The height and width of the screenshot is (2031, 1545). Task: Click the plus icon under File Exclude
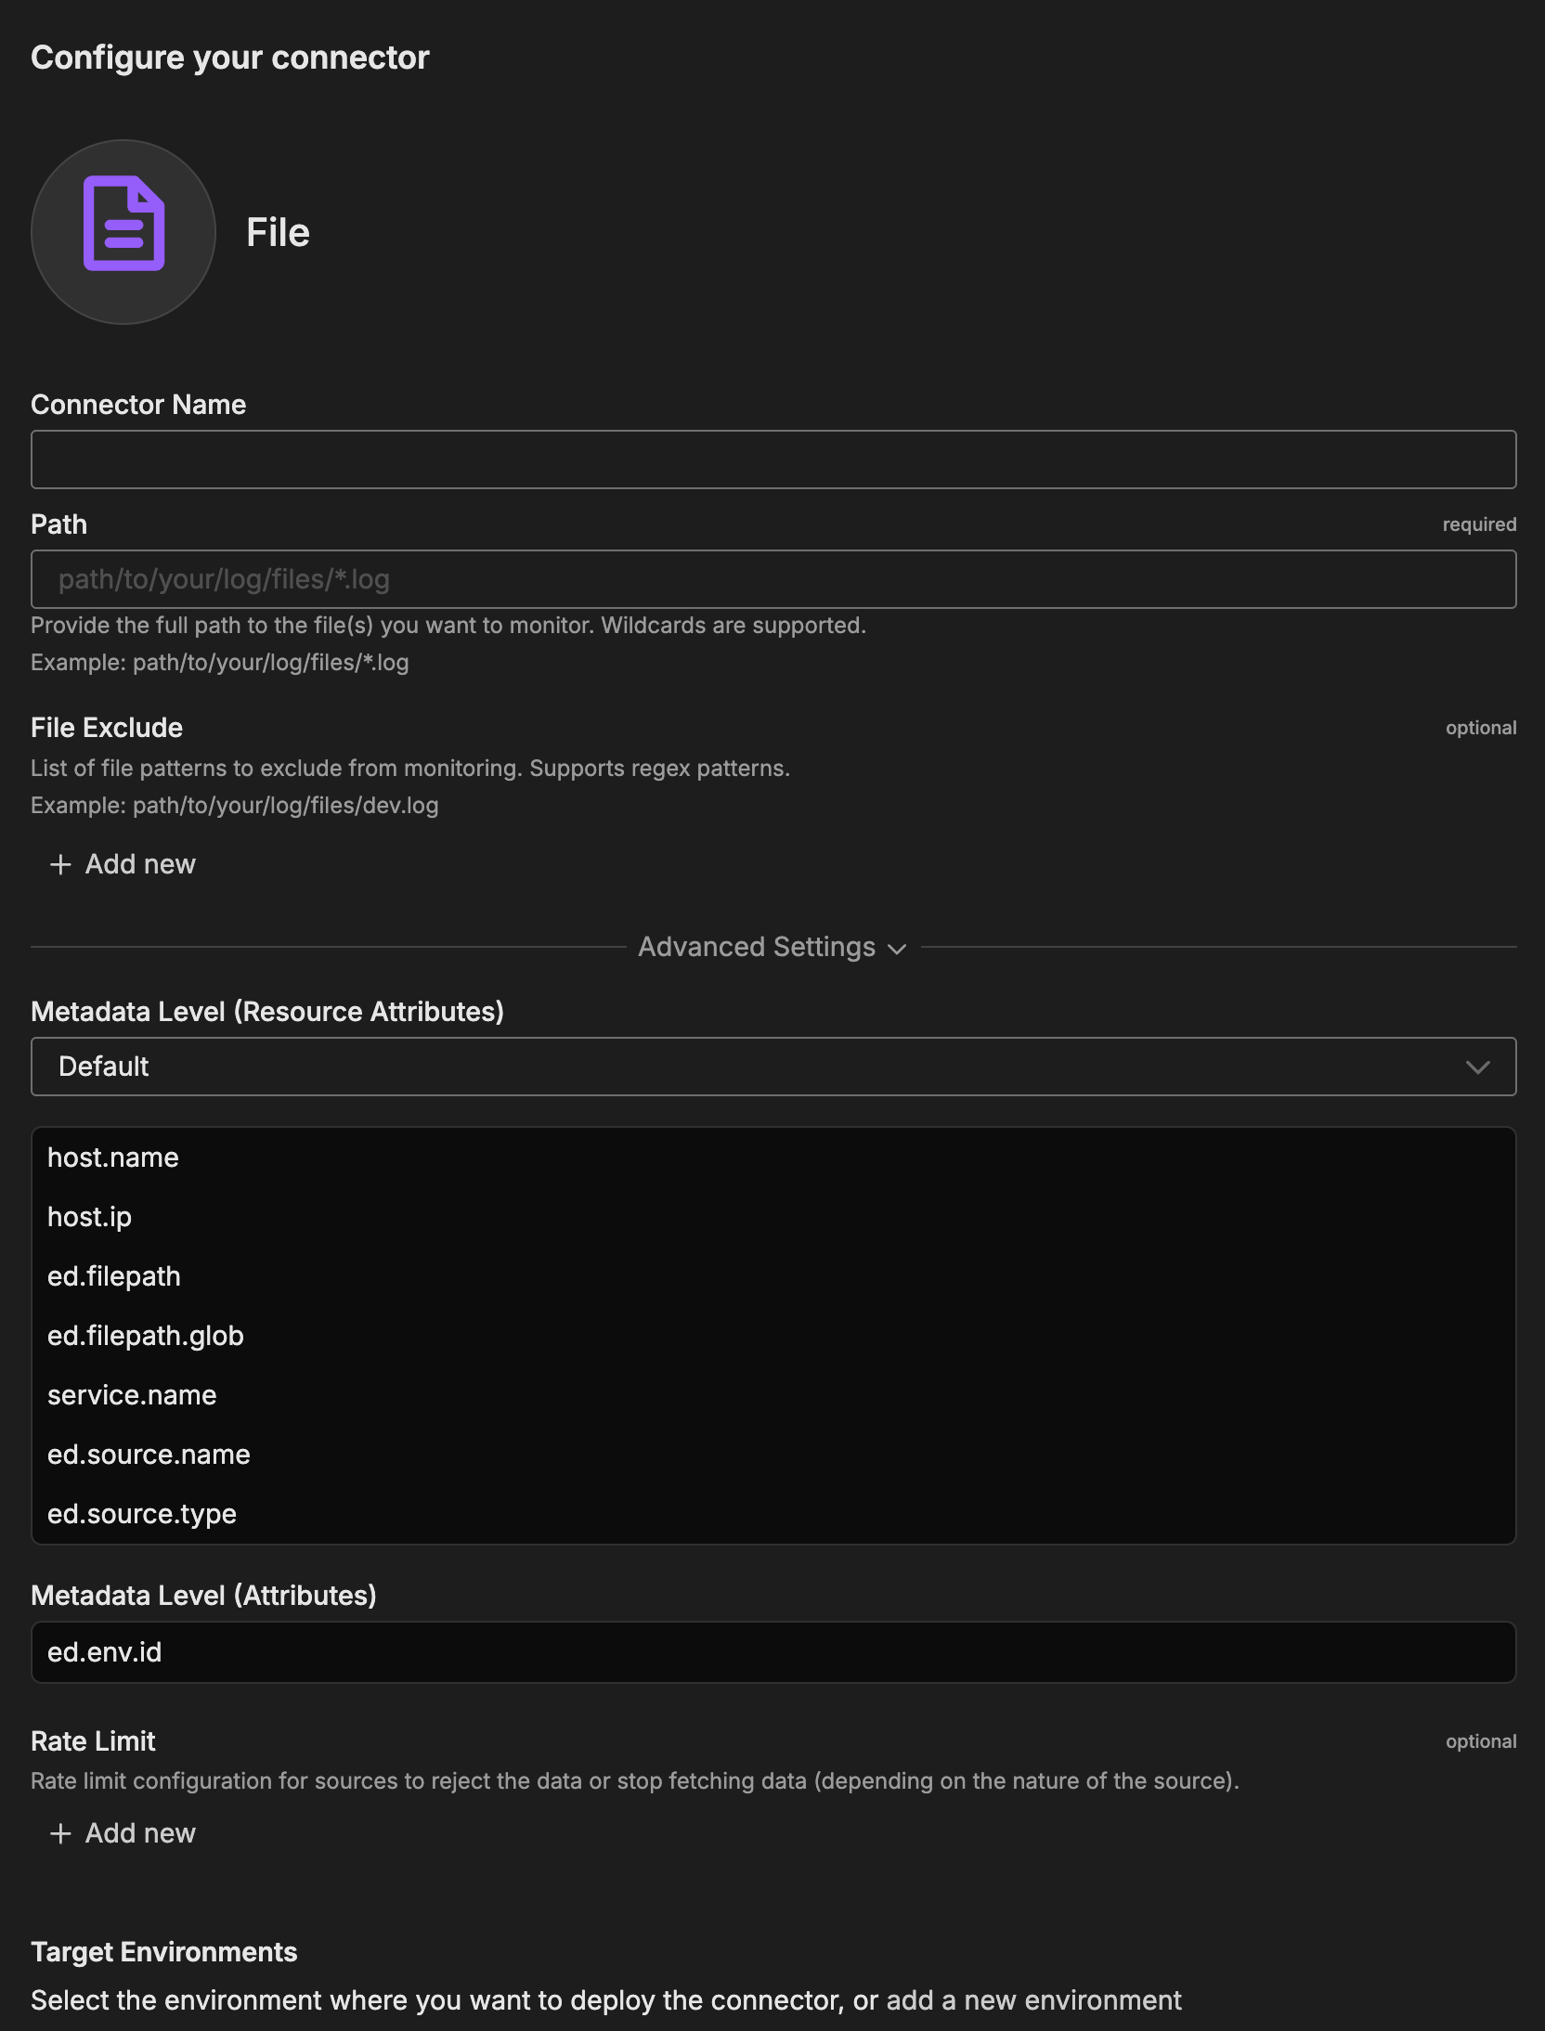click(60, 864)
